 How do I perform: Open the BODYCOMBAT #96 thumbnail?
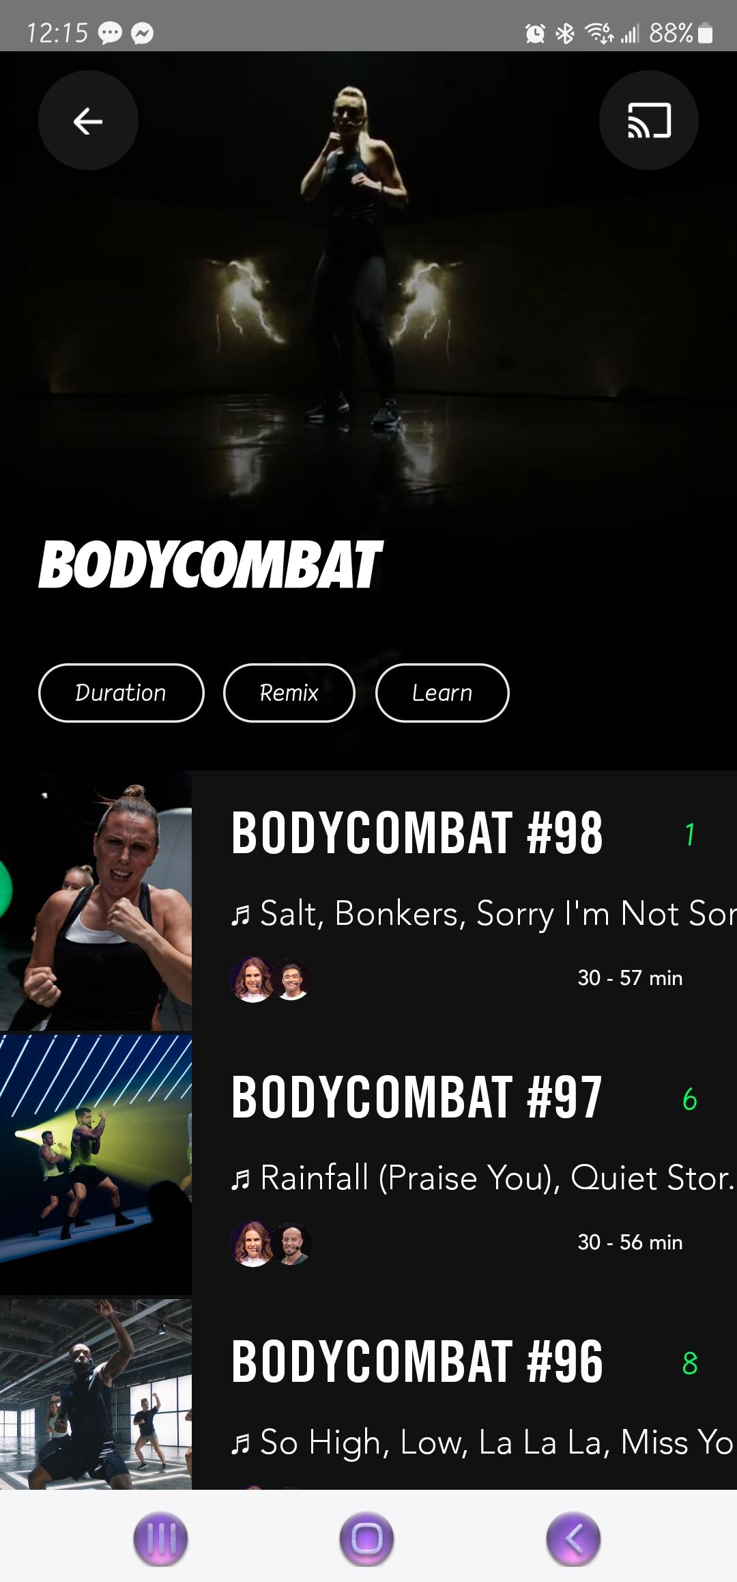pyautogui.click(x=96, y=1394)
